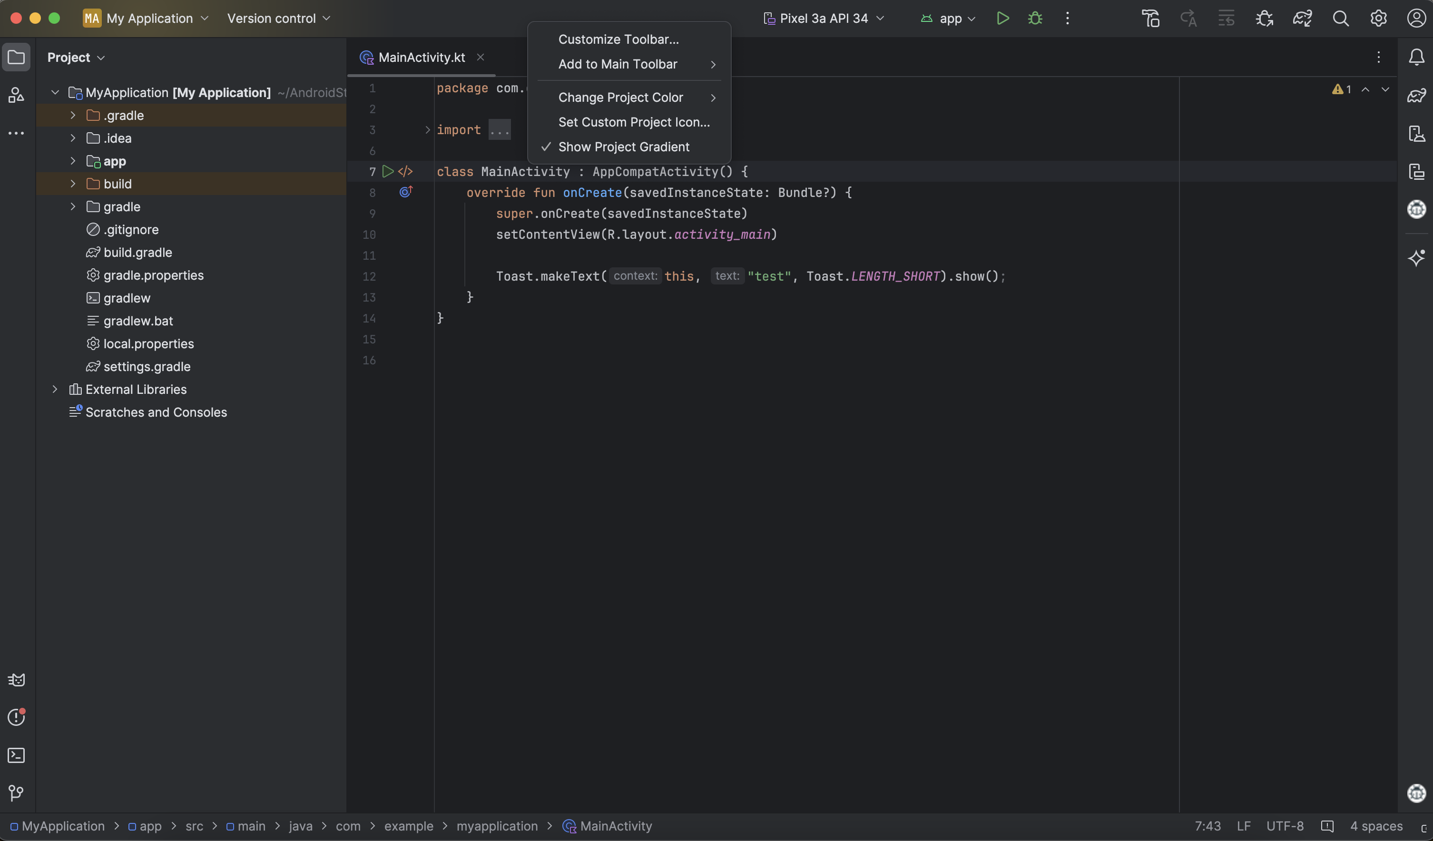Open the Logcat tool window icon
The height and width of the screenshot is (841, 1433).
pos(16,680)
